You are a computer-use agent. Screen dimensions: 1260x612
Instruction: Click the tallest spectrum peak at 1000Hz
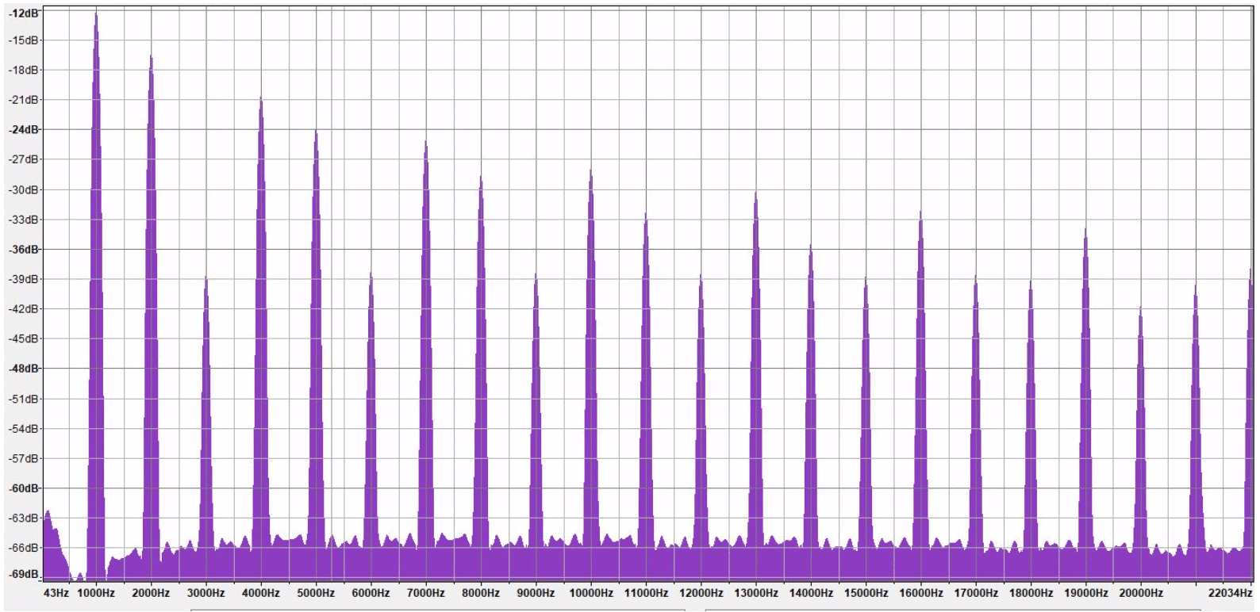[x=96, y=293]
